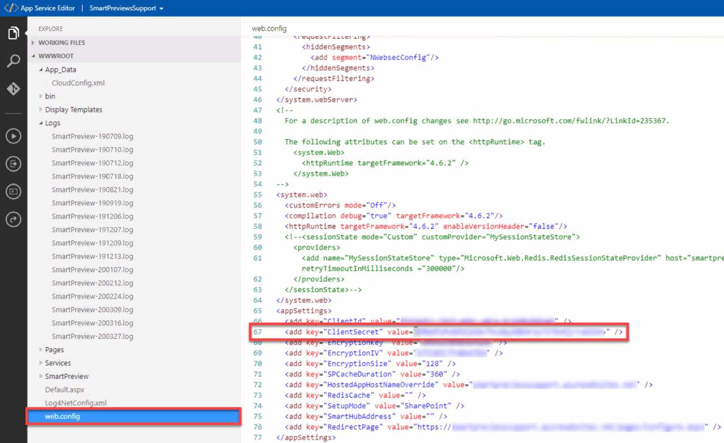Collapse the WWWROOT section
The width and height of the screenshot is (724, 443).
[56, 56]
